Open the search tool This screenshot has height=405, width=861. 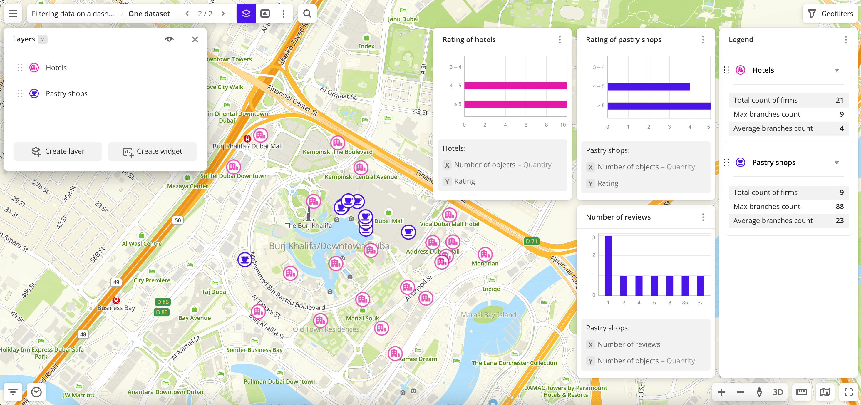(x=307, y=13)
